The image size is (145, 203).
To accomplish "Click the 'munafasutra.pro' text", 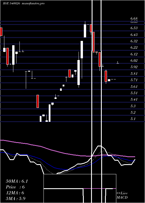I will click(x=33, y=3).
